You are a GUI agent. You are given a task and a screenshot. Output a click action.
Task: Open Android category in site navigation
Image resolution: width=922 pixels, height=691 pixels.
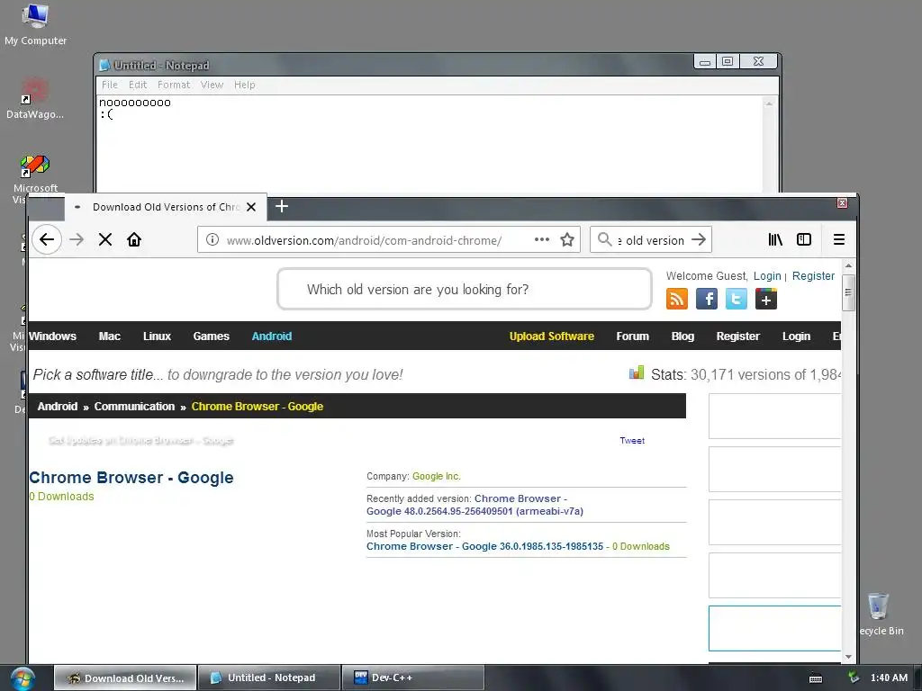[272, 337]
